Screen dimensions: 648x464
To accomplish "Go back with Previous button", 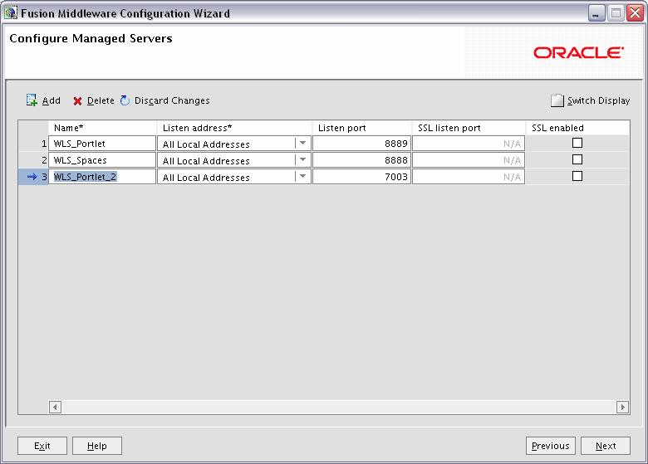I will [x=551, y=446].
